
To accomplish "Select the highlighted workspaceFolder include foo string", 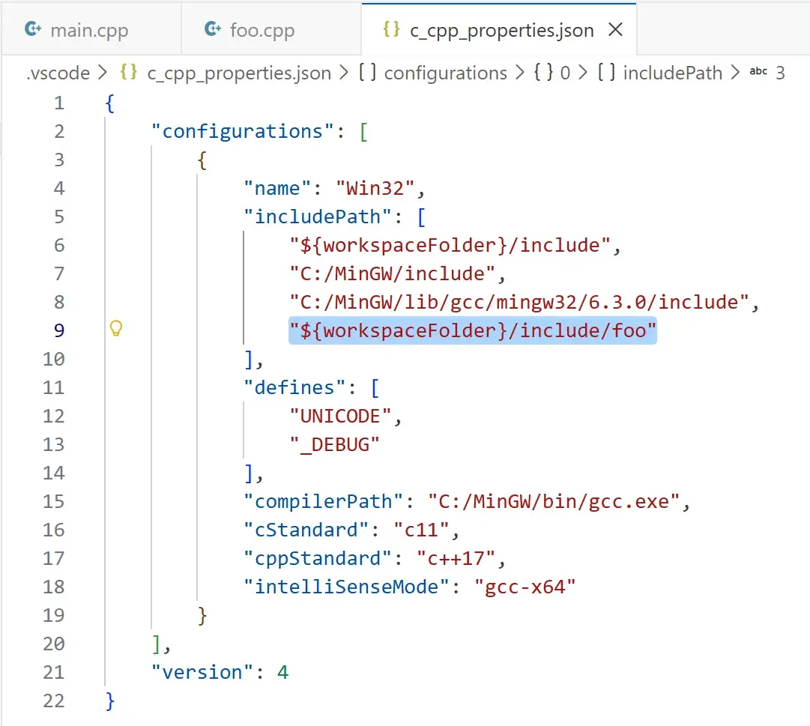I will (472, 330).
